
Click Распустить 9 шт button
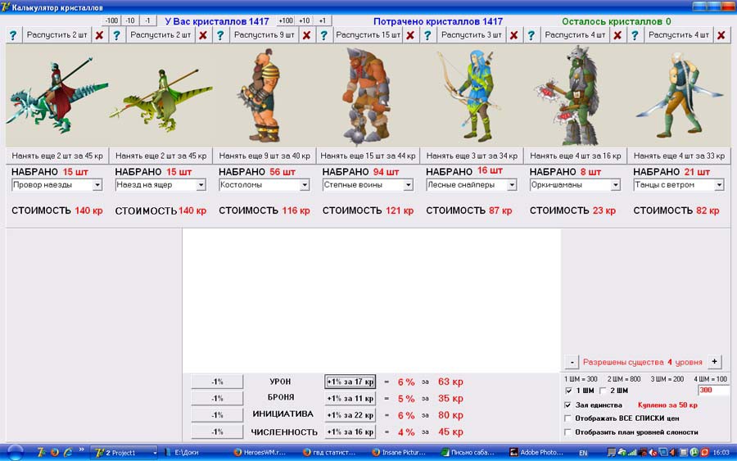(265, 35)
